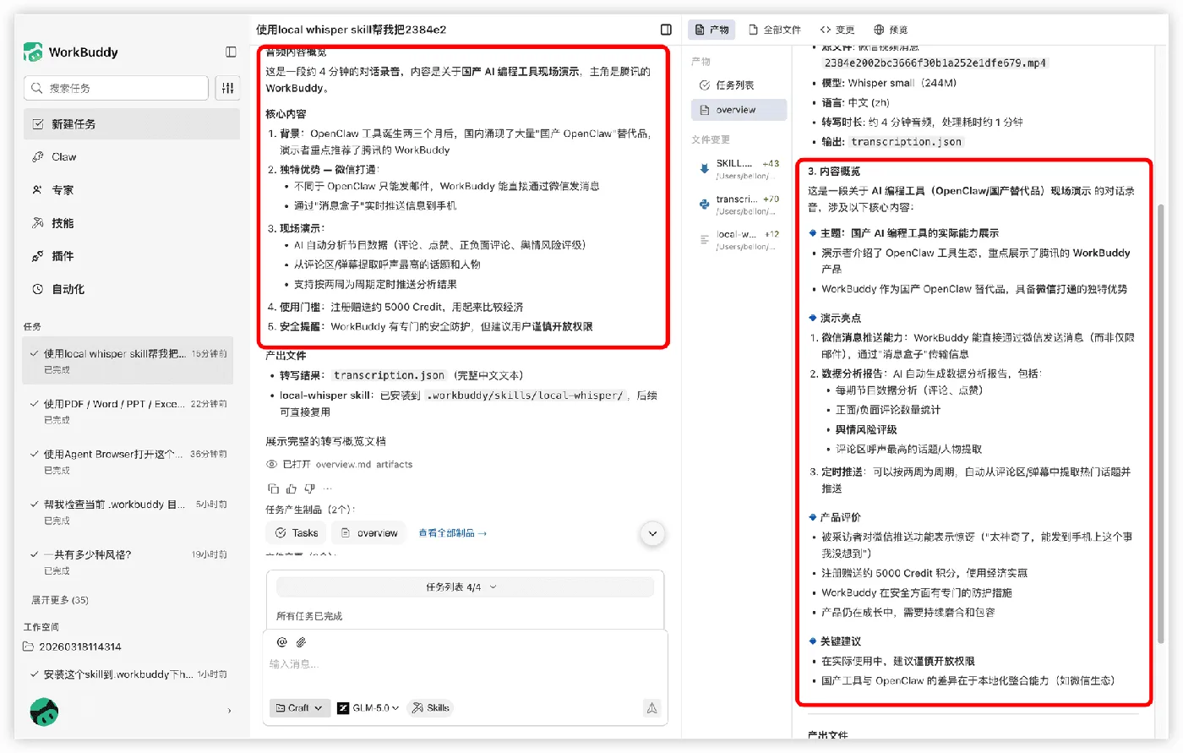
Task: Give the response a thumbs down
Action: (309, 488)
